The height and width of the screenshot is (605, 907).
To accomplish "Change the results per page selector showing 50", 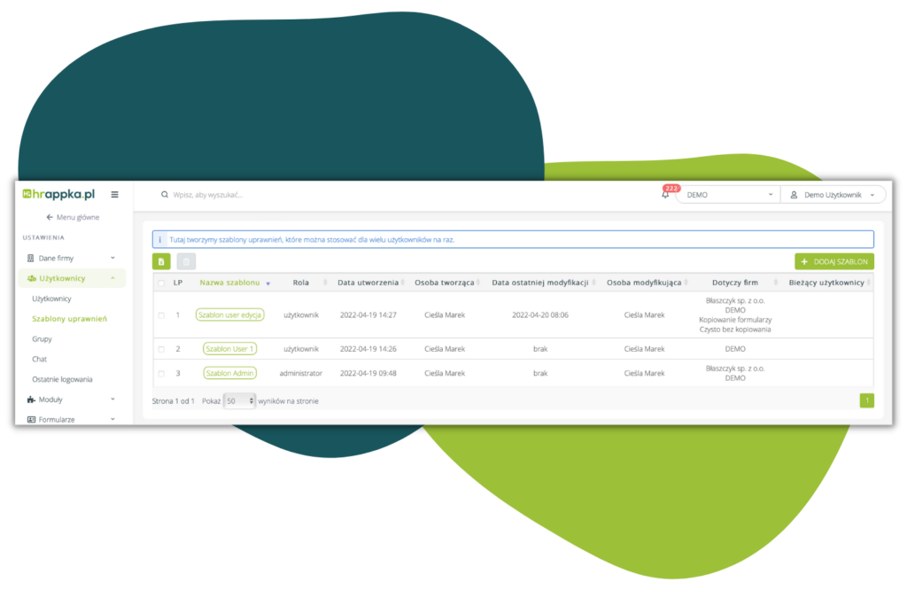I will point(239,401).
